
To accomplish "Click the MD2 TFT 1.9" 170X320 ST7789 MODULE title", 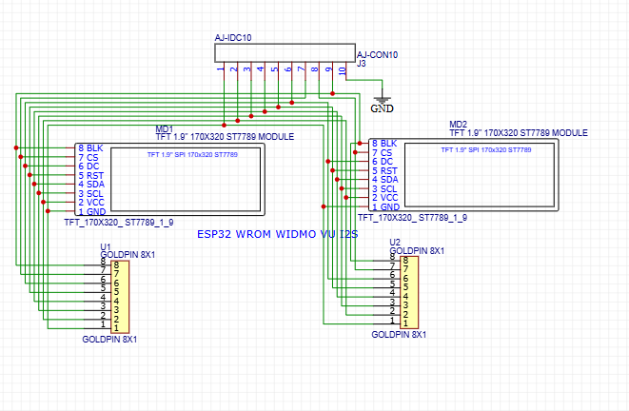I will (519, 133).
